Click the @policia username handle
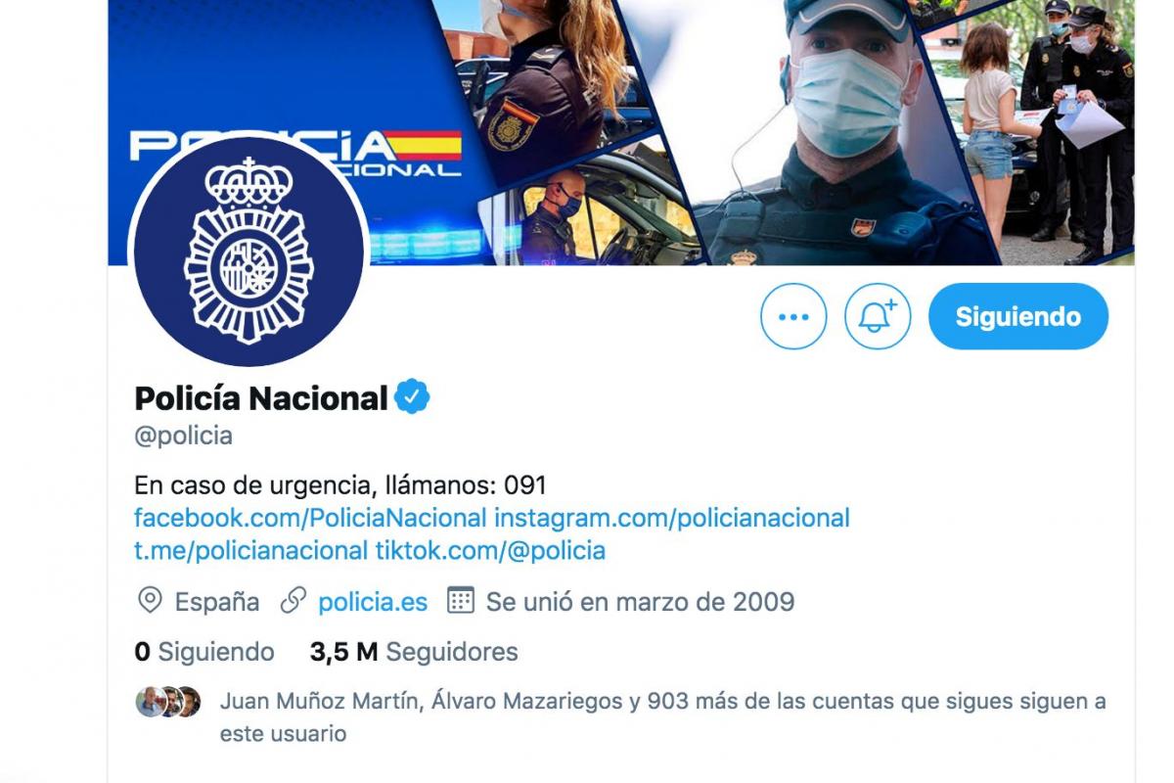1174x783 pixels. coord(183,436)
